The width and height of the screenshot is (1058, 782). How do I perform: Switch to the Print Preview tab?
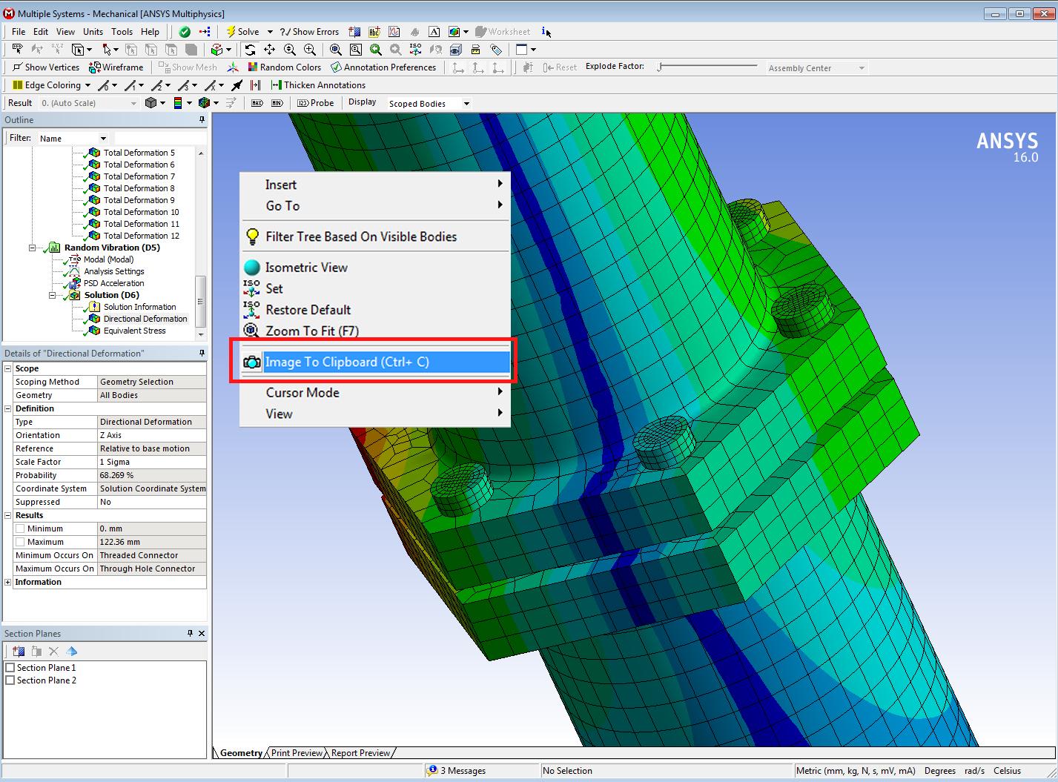coord(297,753)
